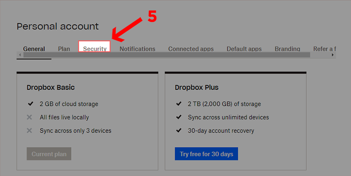Click the tab bar's left scroll arrow

pyautogui.click(x=19, y=55)
